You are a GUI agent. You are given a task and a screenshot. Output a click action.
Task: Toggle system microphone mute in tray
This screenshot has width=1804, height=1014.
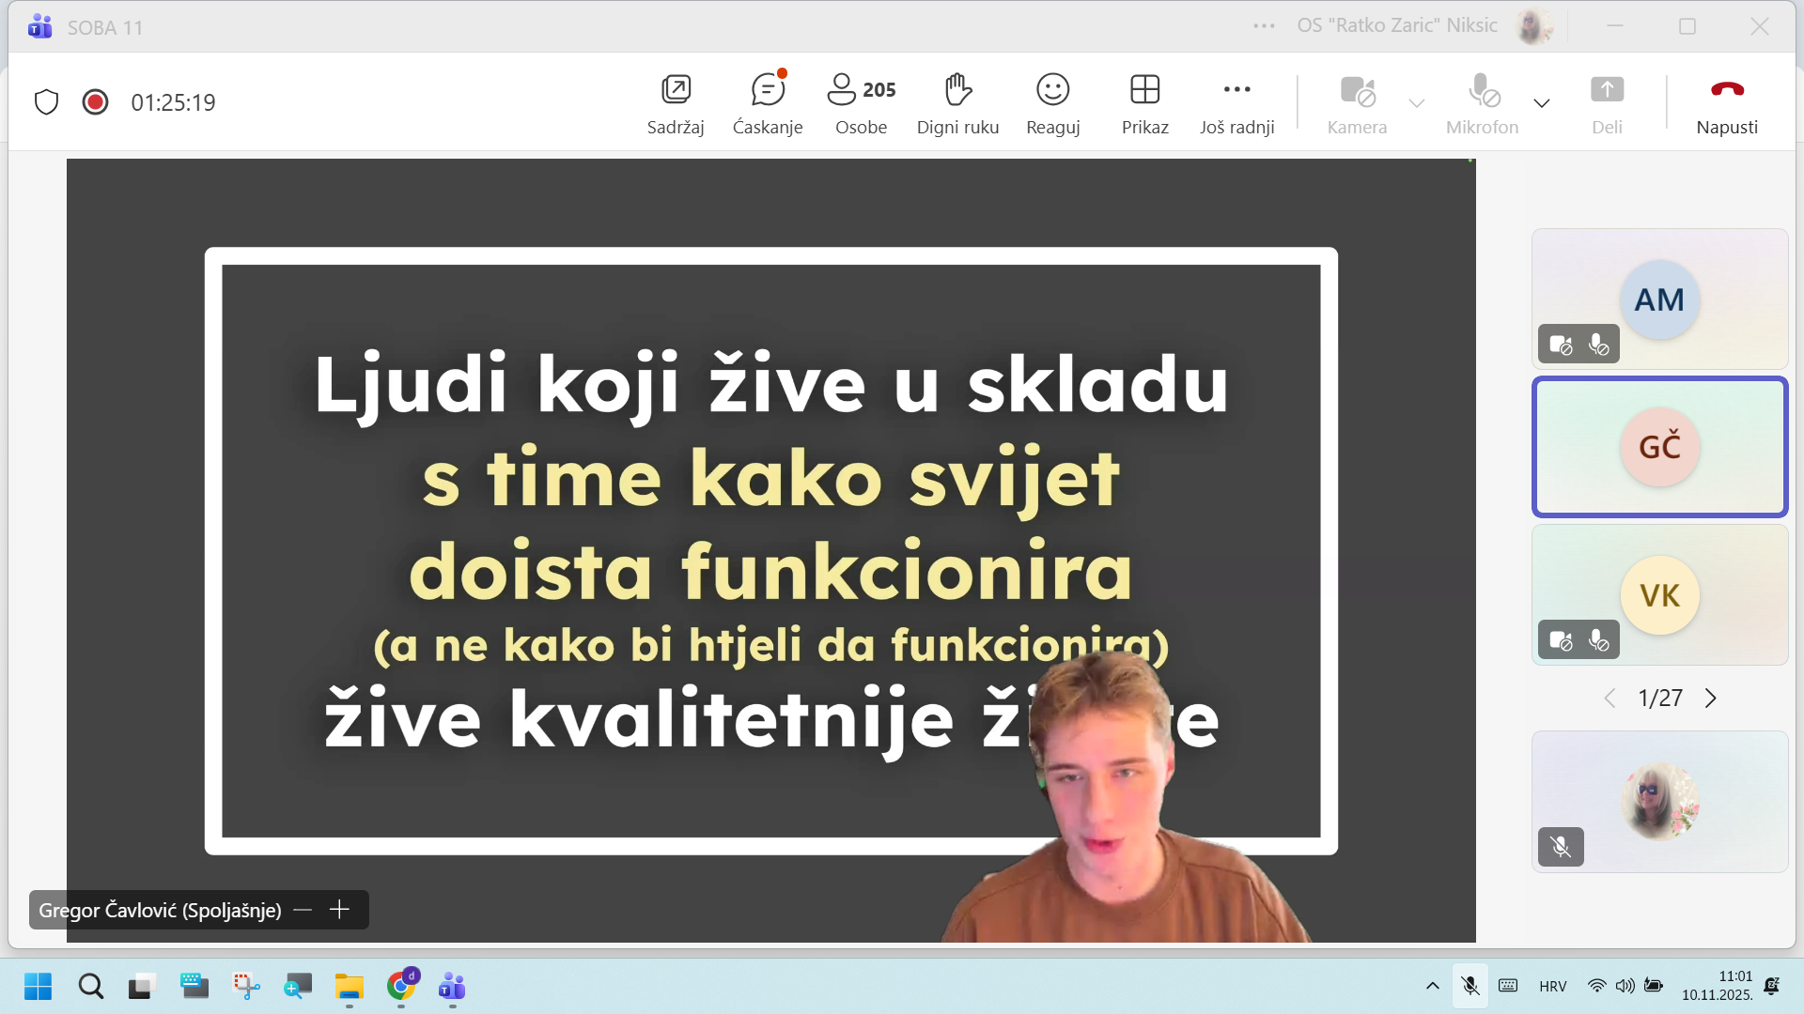tap(1470, 986)
